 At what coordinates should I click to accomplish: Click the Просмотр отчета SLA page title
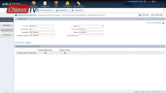[27, 15]
